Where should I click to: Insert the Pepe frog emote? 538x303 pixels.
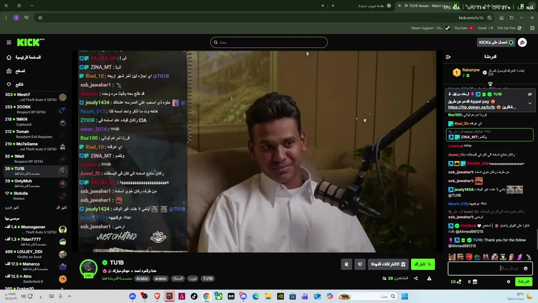[477, 257]
